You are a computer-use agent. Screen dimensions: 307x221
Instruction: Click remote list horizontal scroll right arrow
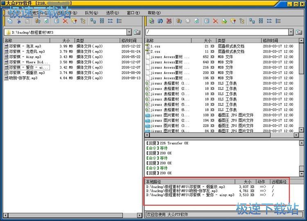click(x=296, y=135)
